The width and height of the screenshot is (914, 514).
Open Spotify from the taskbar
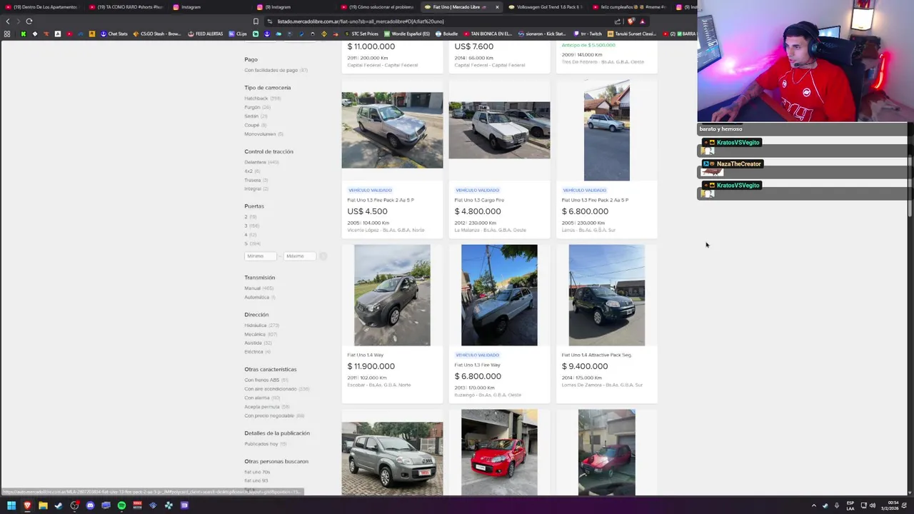[121, 505]
